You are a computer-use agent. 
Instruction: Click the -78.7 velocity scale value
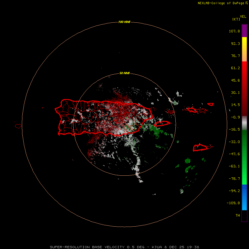pyautogui.click(x=234, y=179)
